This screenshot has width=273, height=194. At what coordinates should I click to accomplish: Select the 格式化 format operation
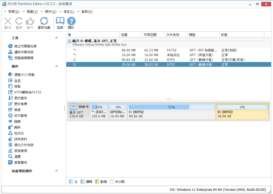click(16, 133)
